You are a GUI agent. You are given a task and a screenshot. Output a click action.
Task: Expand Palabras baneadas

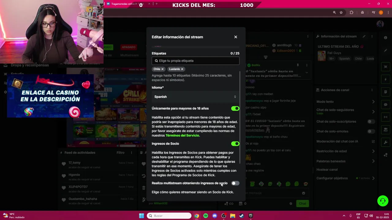click(x=373, y=161)
